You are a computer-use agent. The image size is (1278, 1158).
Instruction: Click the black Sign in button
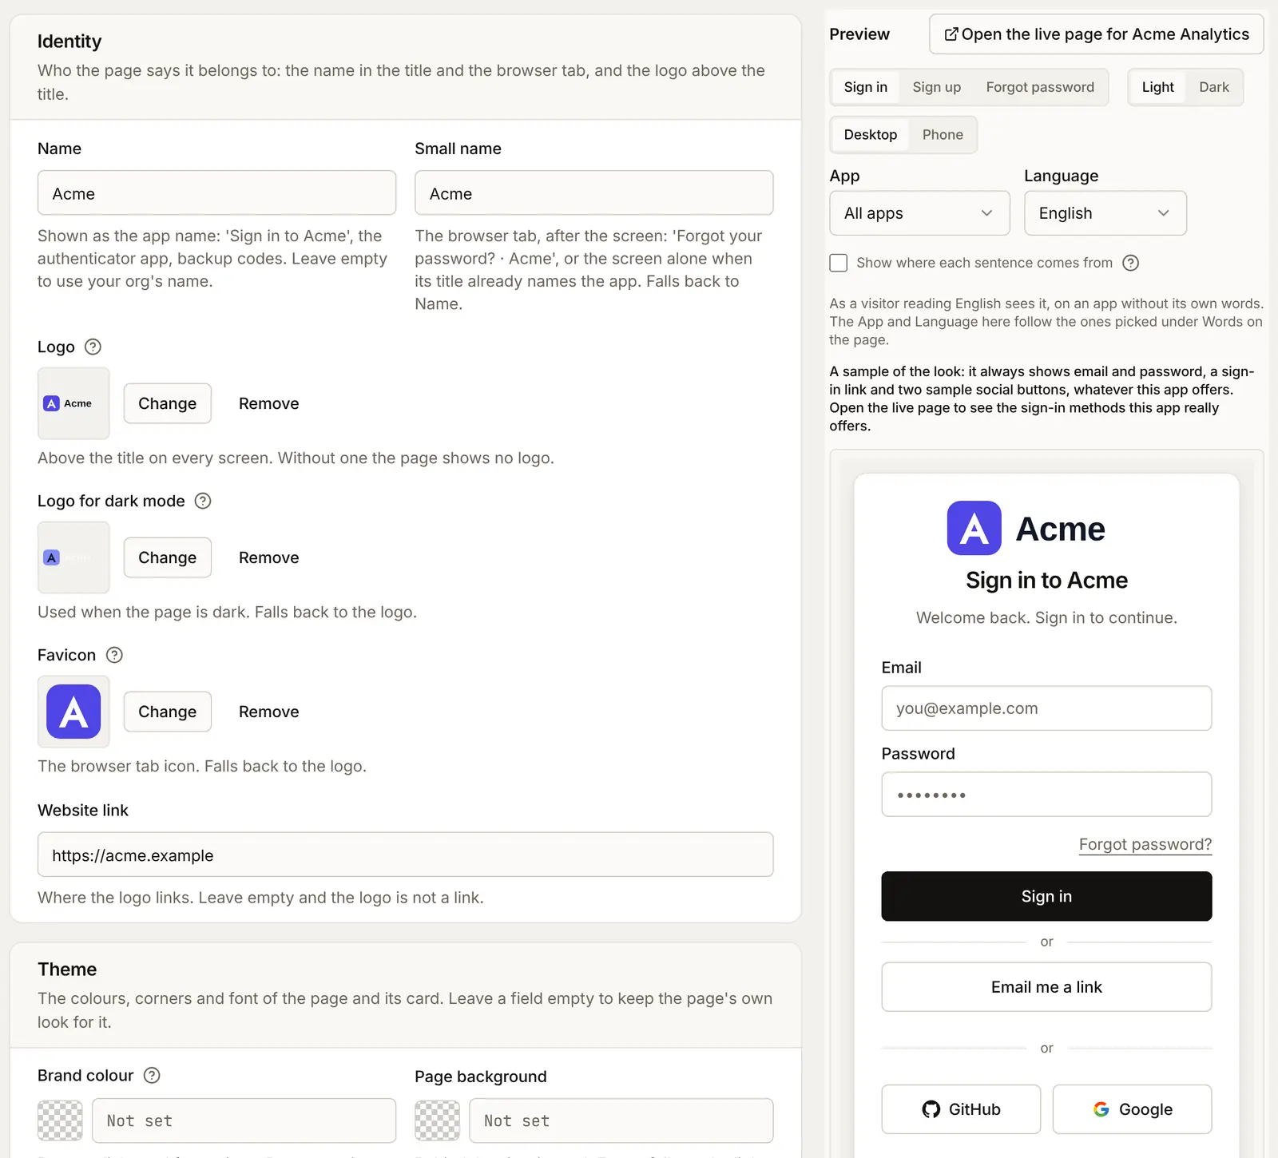(x=1046, y=896)
